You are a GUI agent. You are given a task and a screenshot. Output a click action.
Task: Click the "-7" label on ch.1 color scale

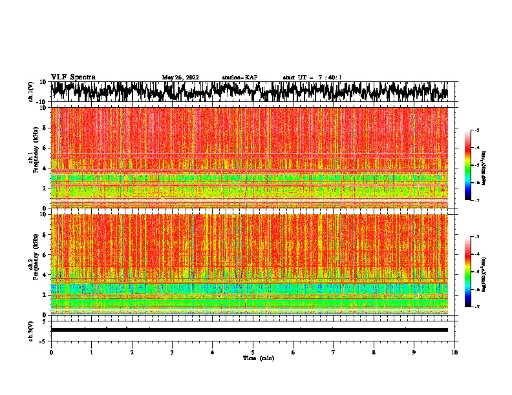(477, 200)
